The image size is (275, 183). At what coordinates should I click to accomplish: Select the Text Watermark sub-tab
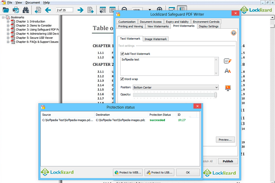click(x=130, y=39)
